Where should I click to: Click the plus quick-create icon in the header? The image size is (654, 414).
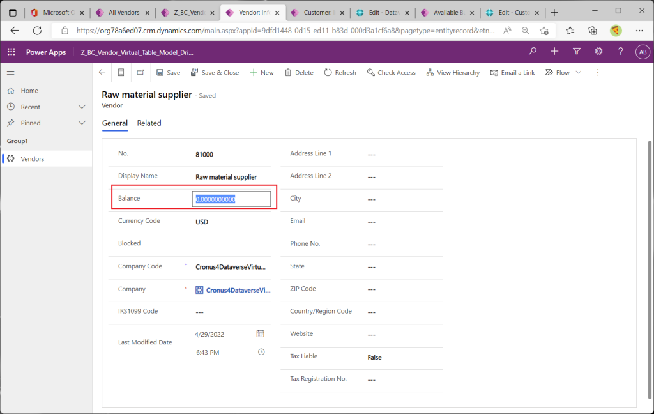pos(554,51)
